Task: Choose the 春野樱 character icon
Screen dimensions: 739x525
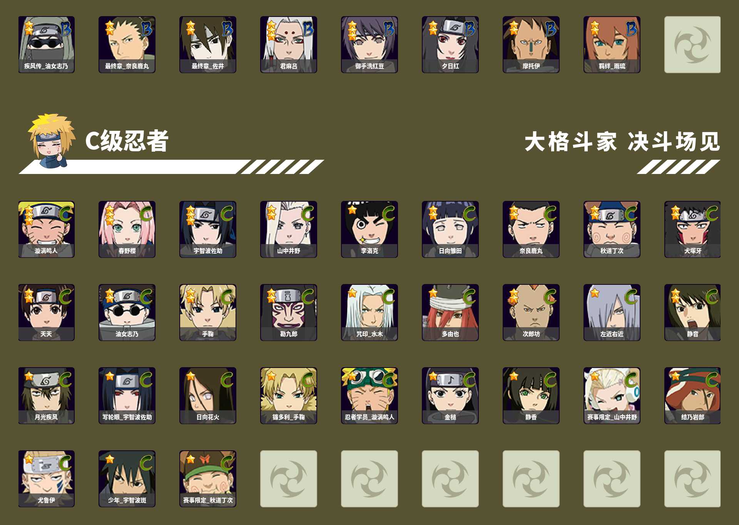Action: coord(127,229)
